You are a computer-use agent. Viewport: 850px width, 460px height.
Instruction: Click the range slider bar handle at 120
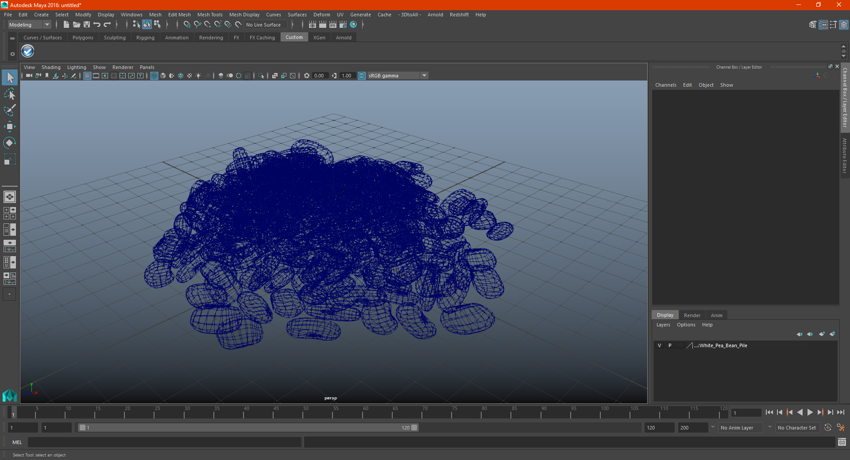(414, 428)
